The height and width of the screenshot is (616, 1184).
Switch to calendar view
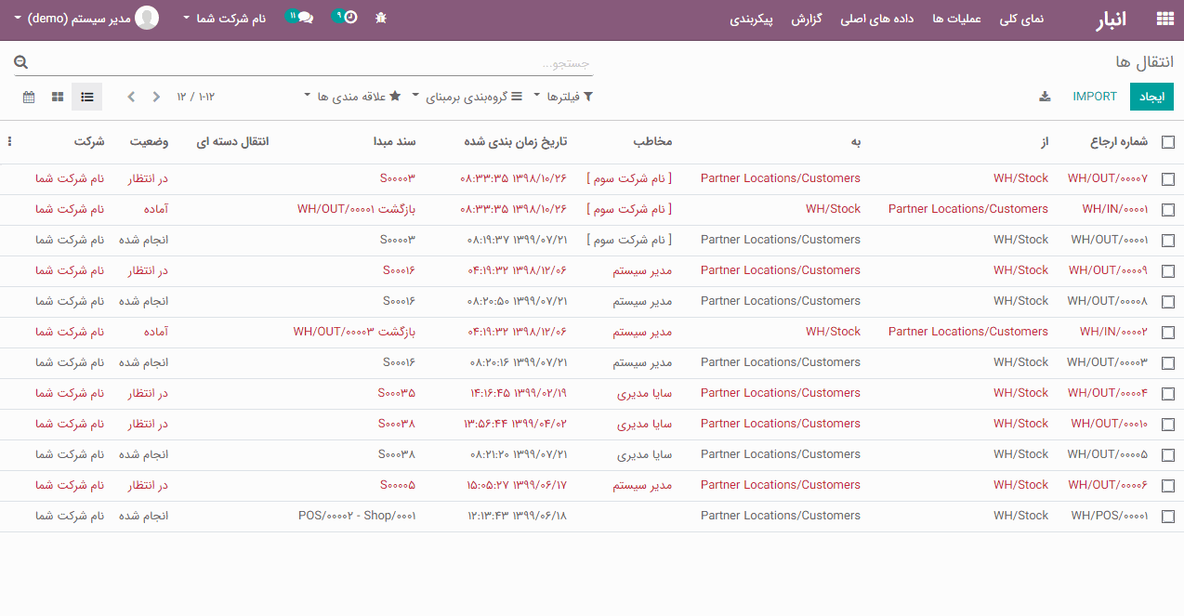29,97
